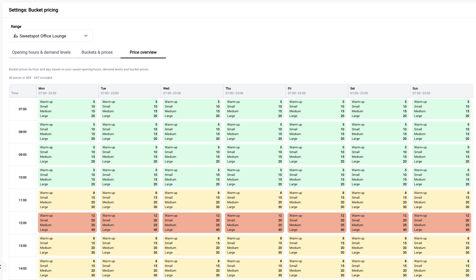The height and width of the screenshot is (280, 476).
Task: Click the red Monday 12:00 price cell
Action: coord(67,223)
